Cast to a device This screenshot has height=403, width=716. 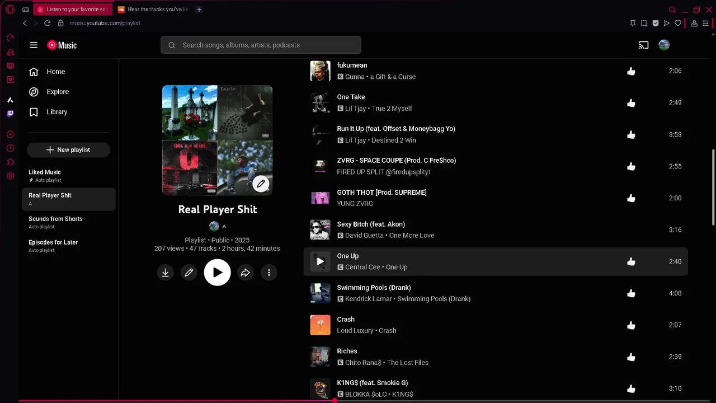(x=644, y=45)
